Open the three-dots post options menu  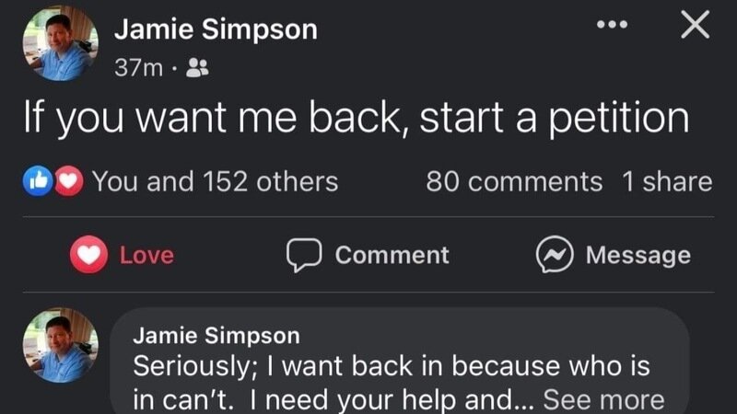point(612,26)
